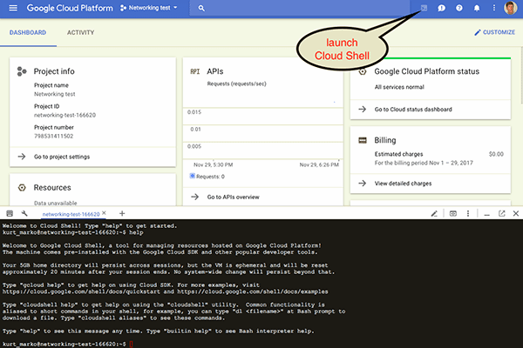Click the Data unavailable text in Resources
The width and height of the screenshot is (523, 348).
pos(56,203)
